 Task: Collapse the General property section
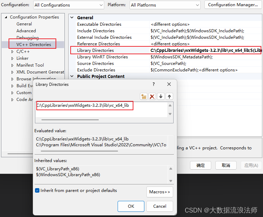pyautogui.click(x=72, y=18)
